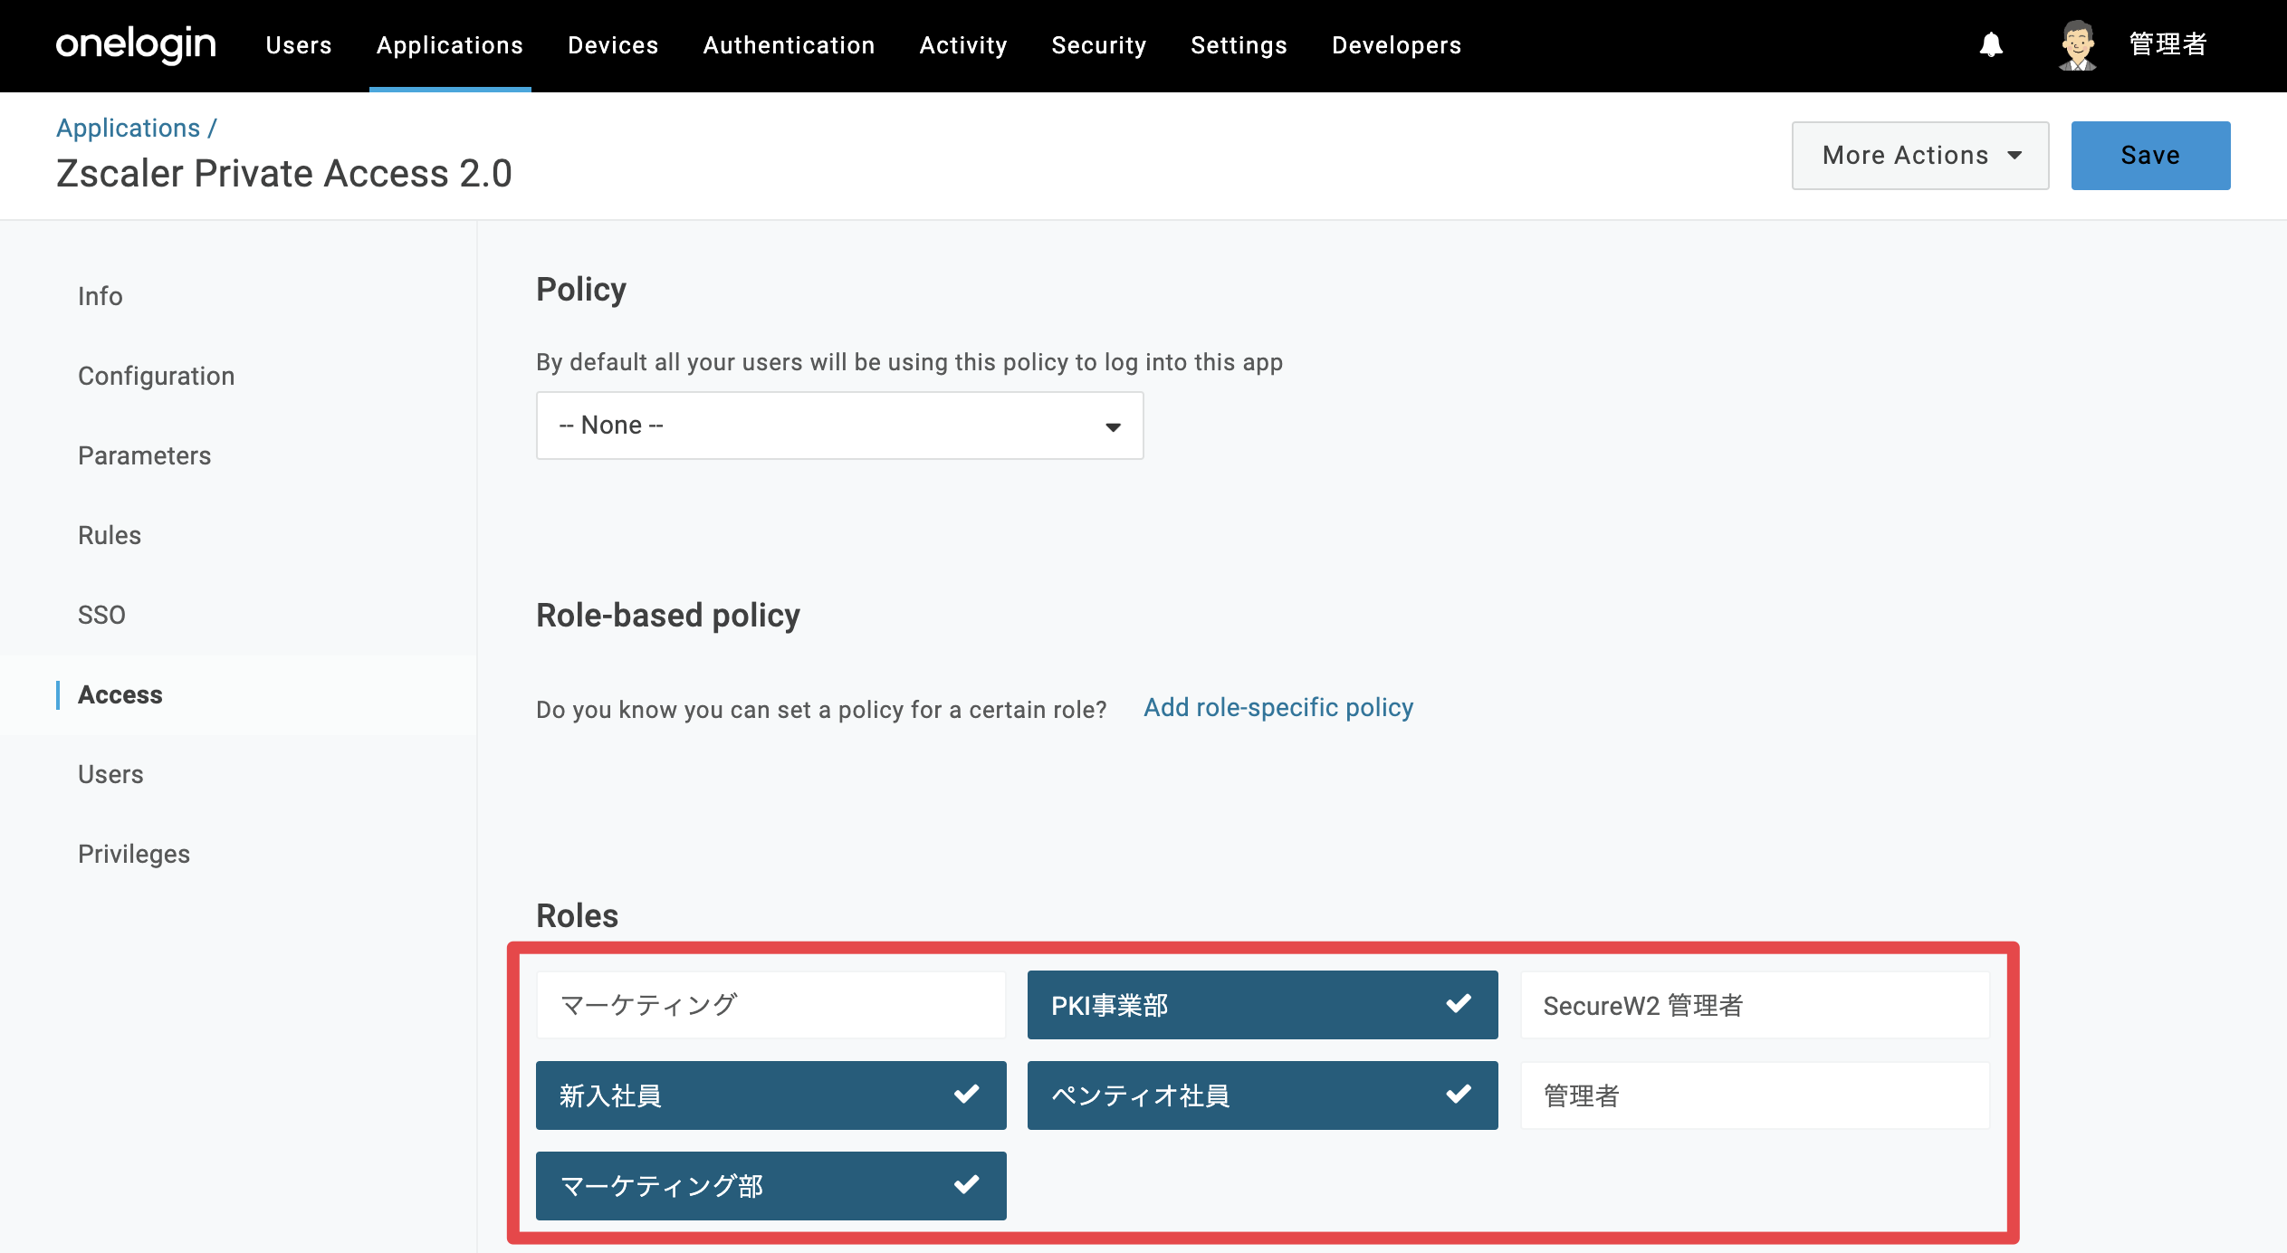Switch to the Parameters tab
This screenshot has height=1253, width=2287.
[x=144, y=455]
